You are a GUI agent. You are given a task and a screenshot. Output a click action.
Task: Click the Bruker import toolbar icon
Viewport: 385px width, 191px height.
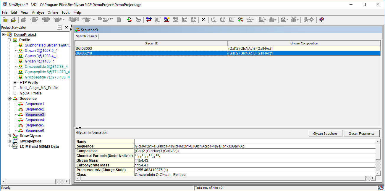tap(46, 20)
